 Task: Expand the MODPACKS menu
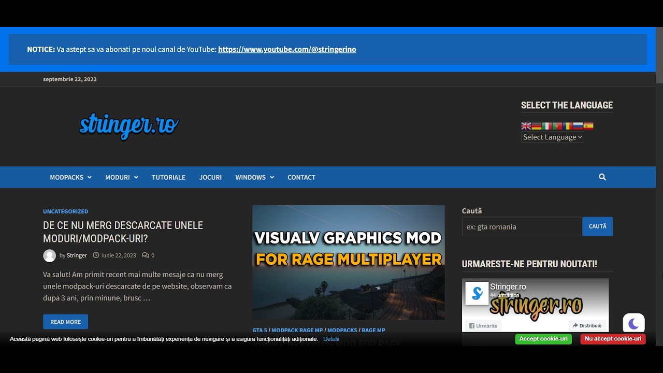pyautogui.click(x=70, y=177)
